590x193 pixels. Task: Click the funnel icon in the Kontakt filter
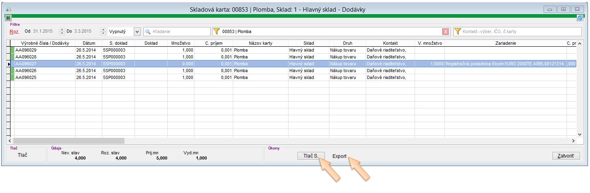coord(458,31)
